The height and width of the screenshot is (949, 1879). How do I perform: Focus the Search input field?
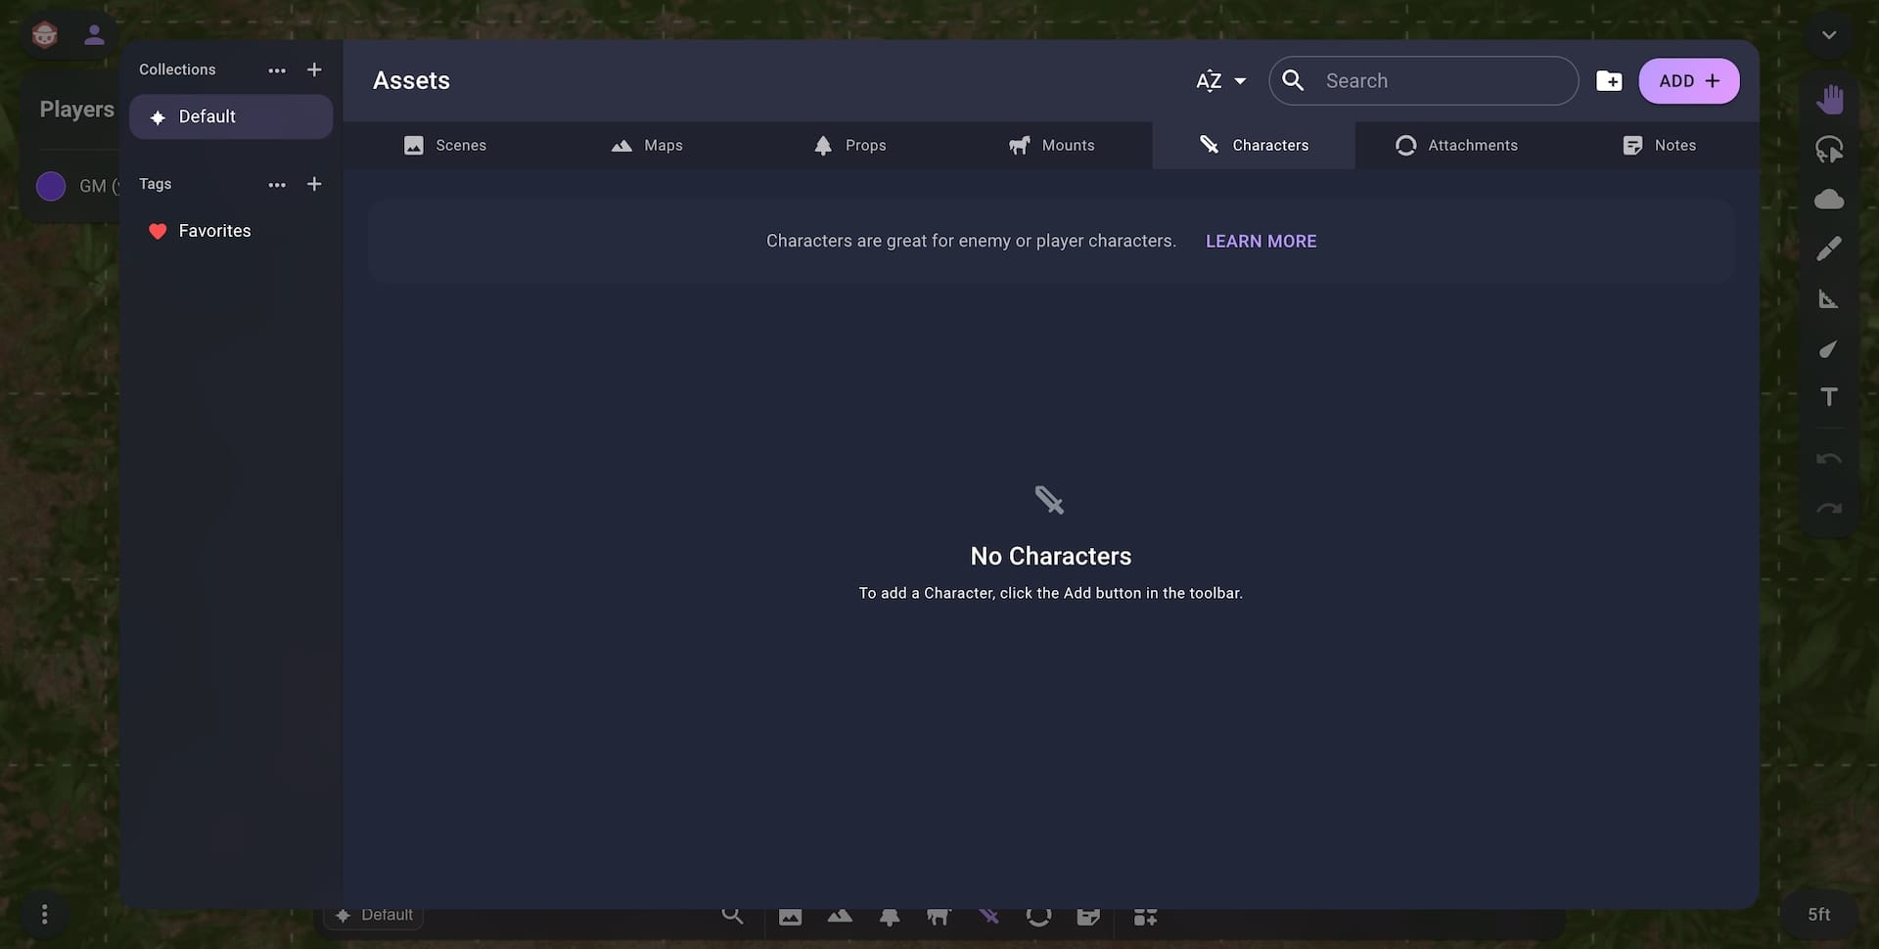coord(1424,81)
